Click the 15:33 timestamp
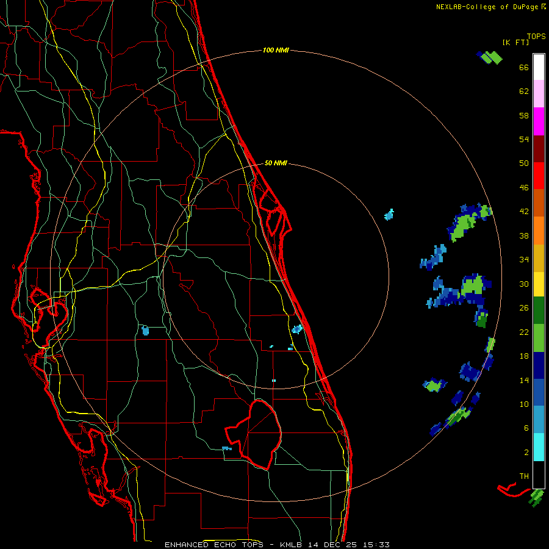This screenshot has width=549, height=549. coord(376,545)
